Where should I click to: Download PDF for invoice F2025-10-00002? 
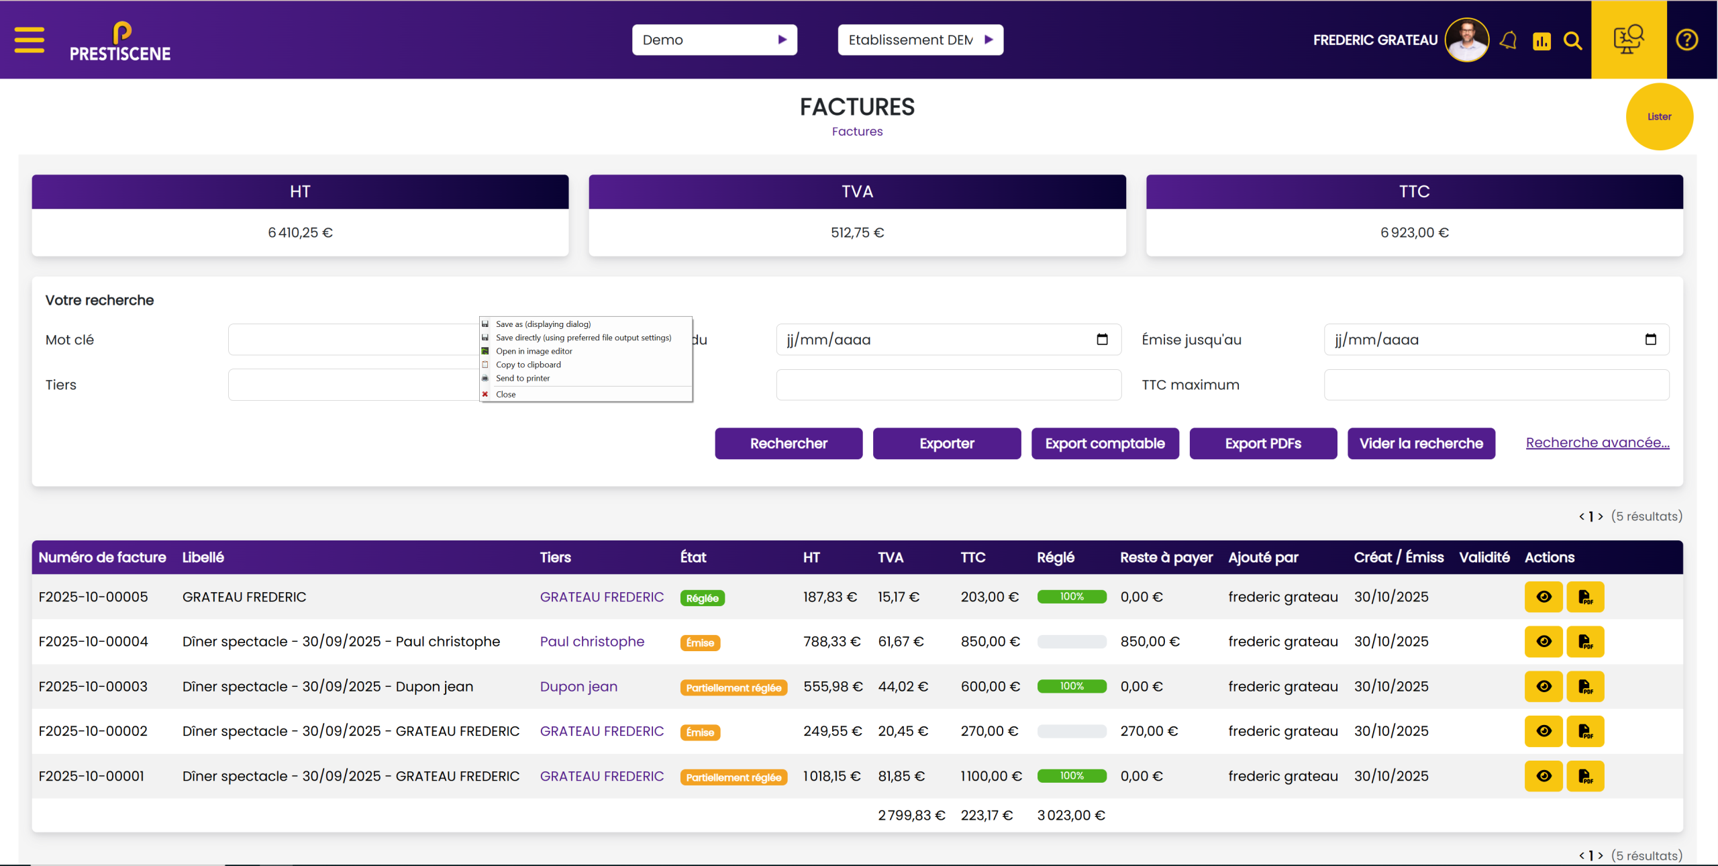click(x=1585, y=731)
